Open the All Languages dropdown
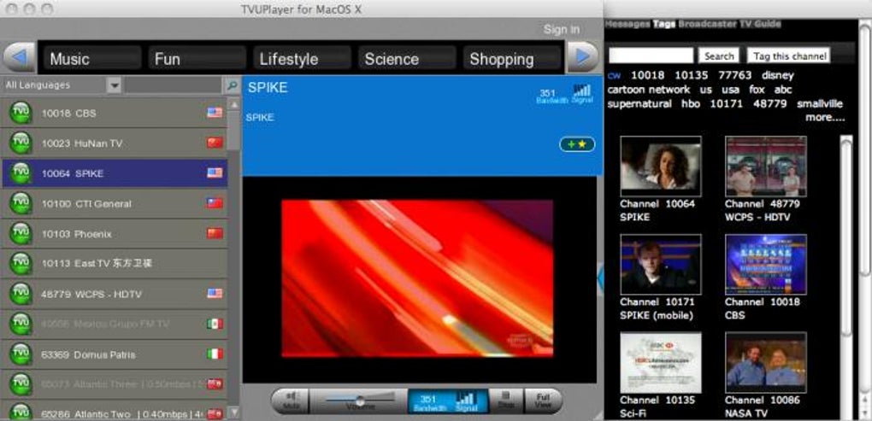Screen dimensions: 872x421 point(114,85)
